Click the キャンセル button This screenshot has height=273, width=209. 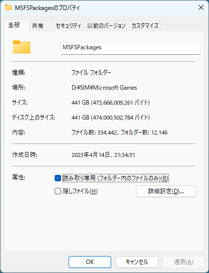click(137, 262)
